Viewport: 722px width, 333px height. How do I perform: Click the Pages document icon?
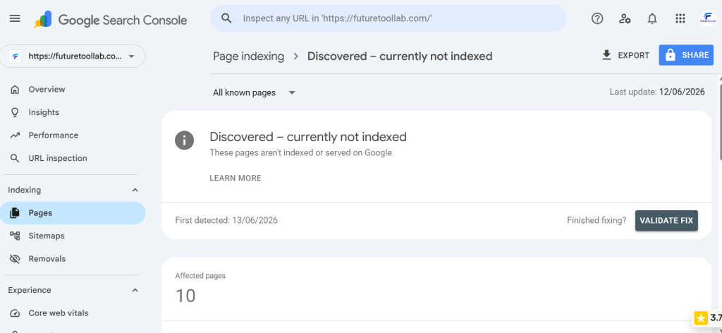(x=16, y=213)
